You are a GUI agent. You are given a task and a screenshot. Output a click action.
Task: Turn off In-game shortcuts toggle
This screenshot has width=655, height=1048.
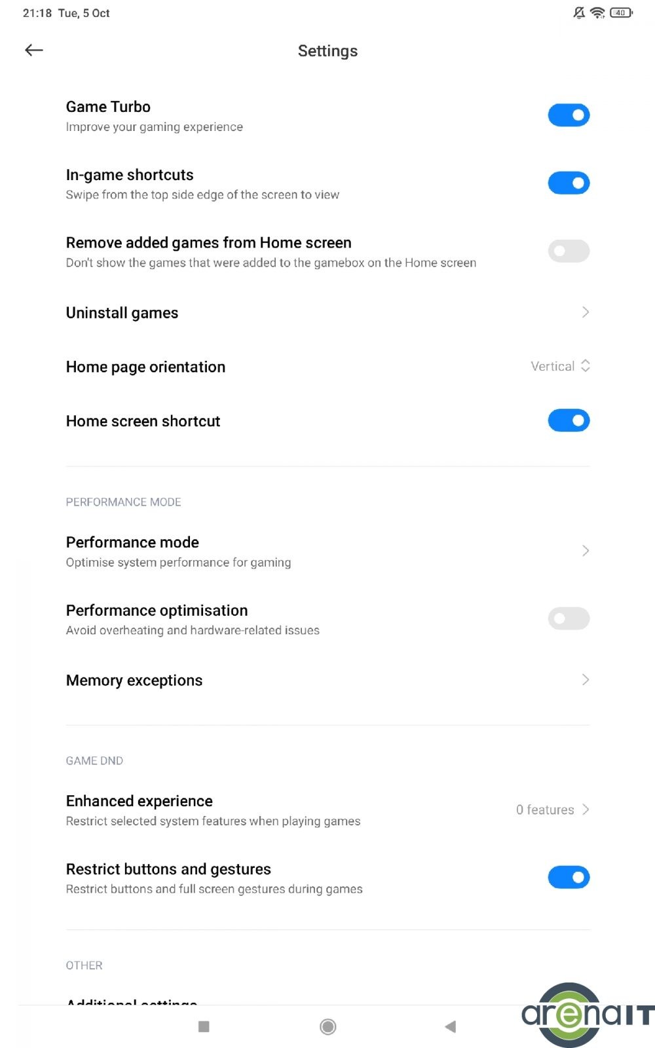click(x=569, y=183)
